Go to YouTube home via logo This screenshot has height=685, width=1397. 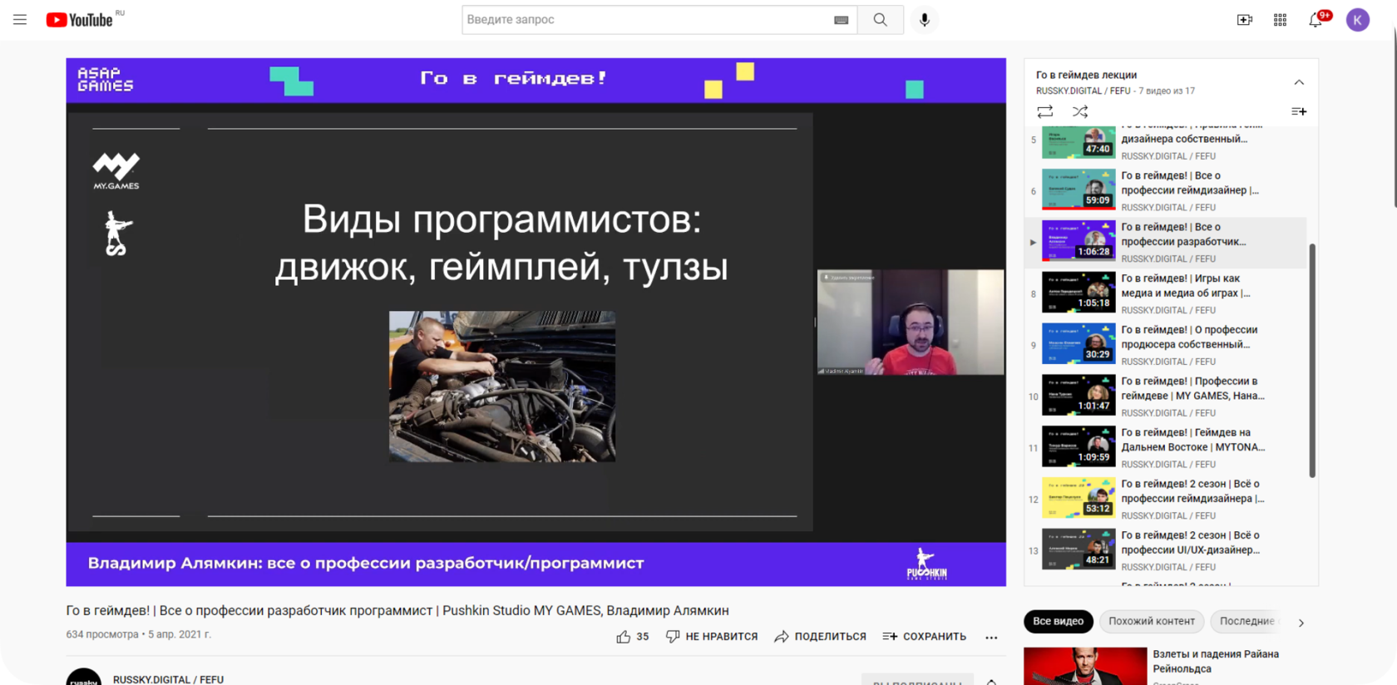click(80, 20)
